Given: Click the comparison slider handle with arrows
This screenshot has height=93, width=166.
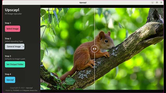Looking at the screenshot, I should tap(94, 49).
